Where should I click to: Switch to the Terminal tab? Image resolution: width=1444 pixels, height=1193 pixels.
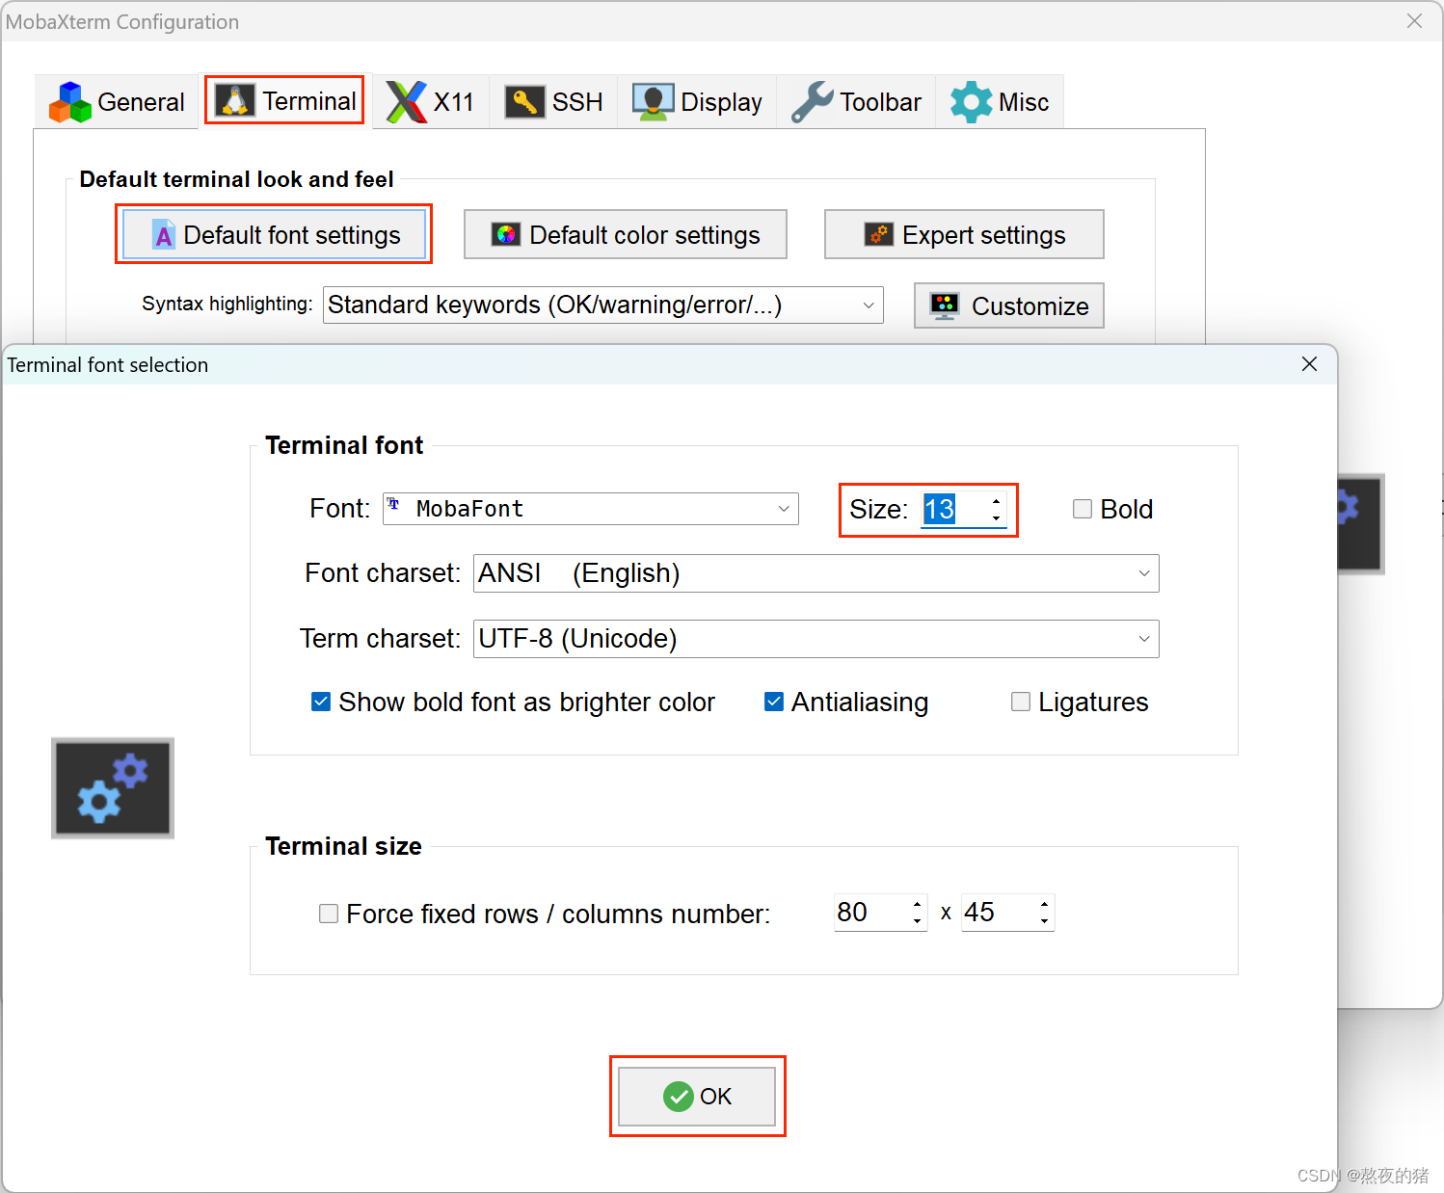[x=284, y=100]
